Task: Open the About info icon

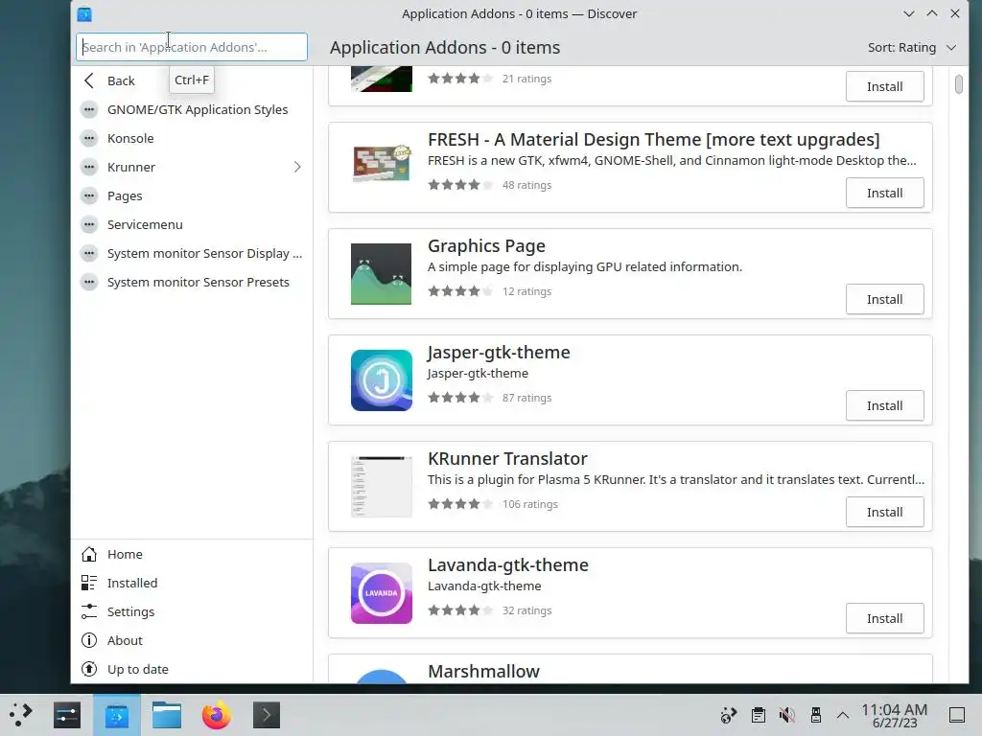Action: 89,641
